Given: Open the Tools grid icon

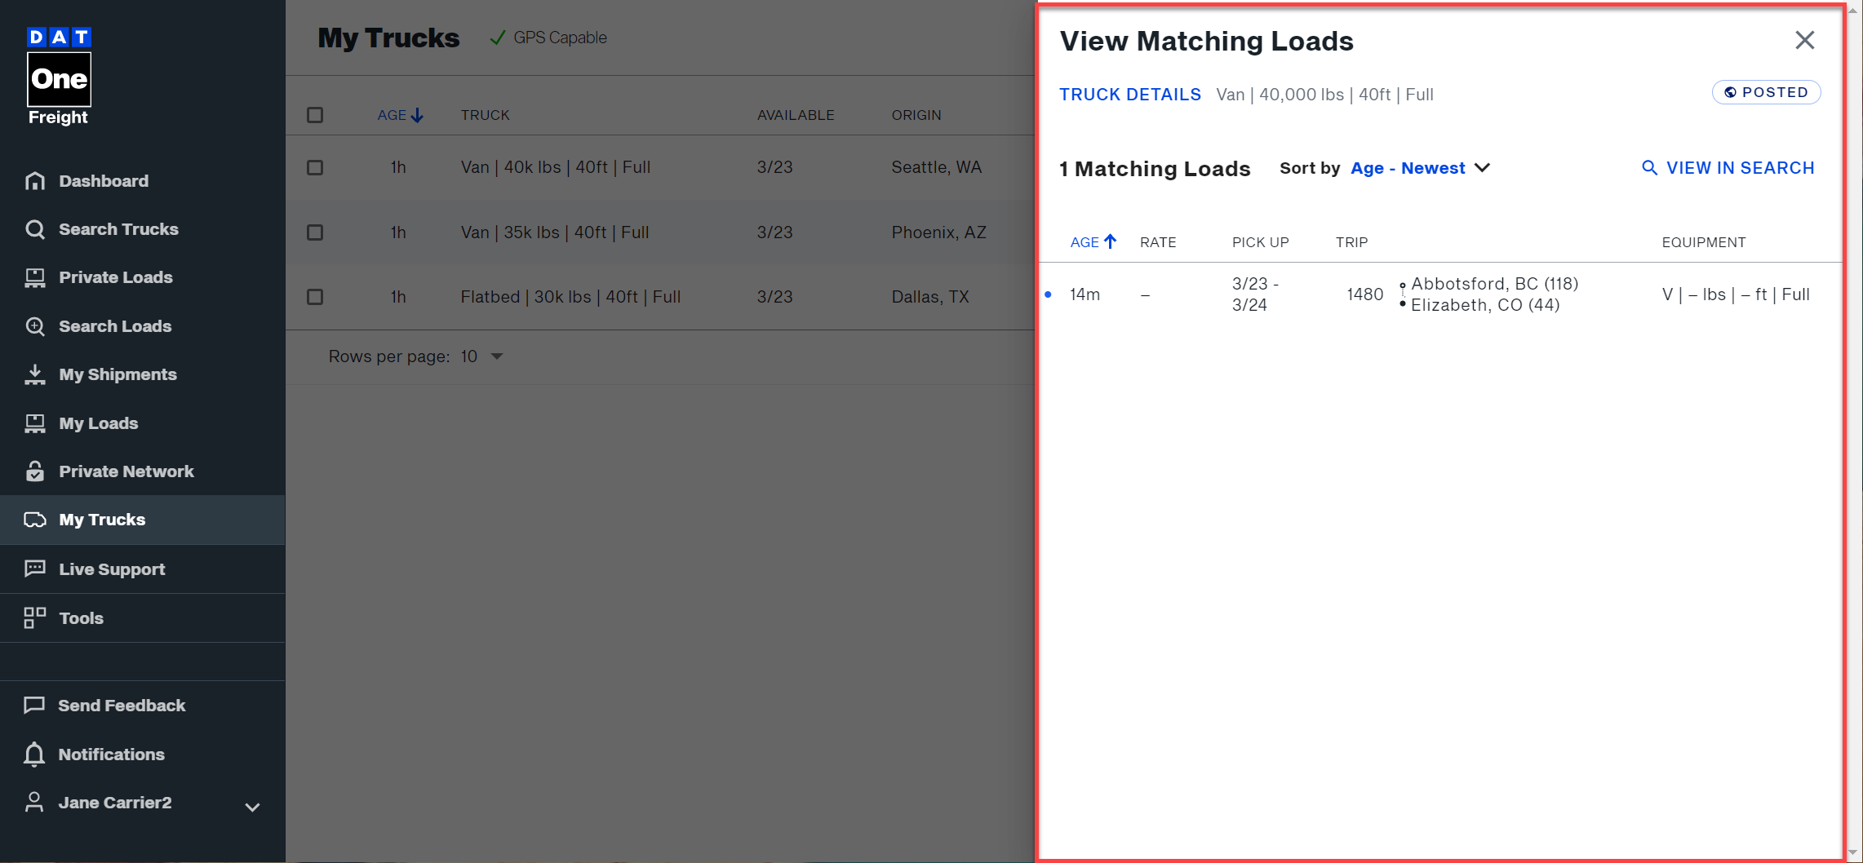Looking at the screenshot, I should point(35,617).
